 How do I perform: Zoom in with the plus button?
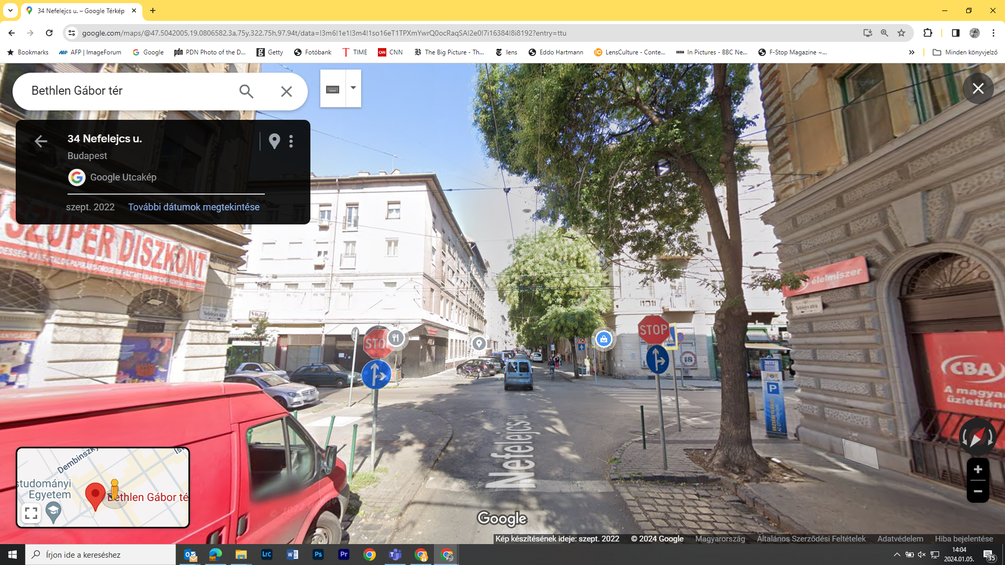click(x=977, y=469)
